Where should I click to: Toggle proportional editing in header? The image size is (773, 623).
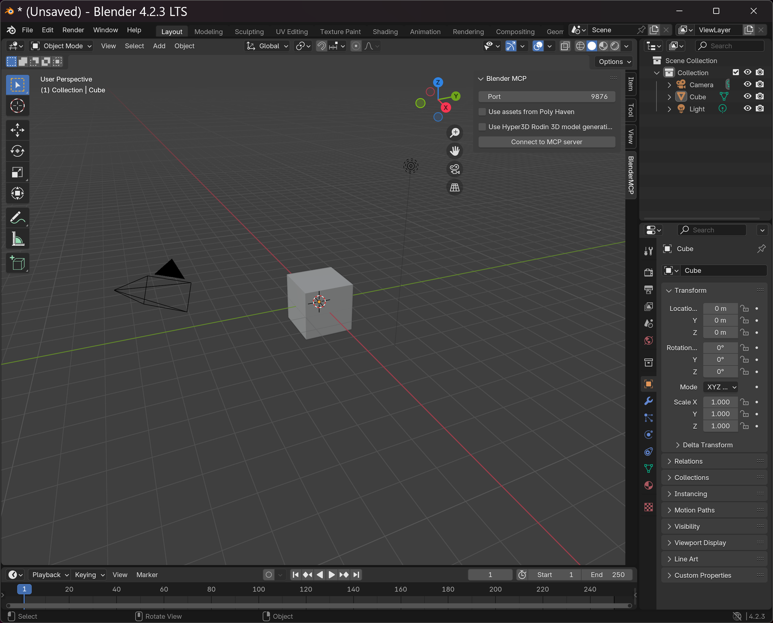(x=356, y=46)
